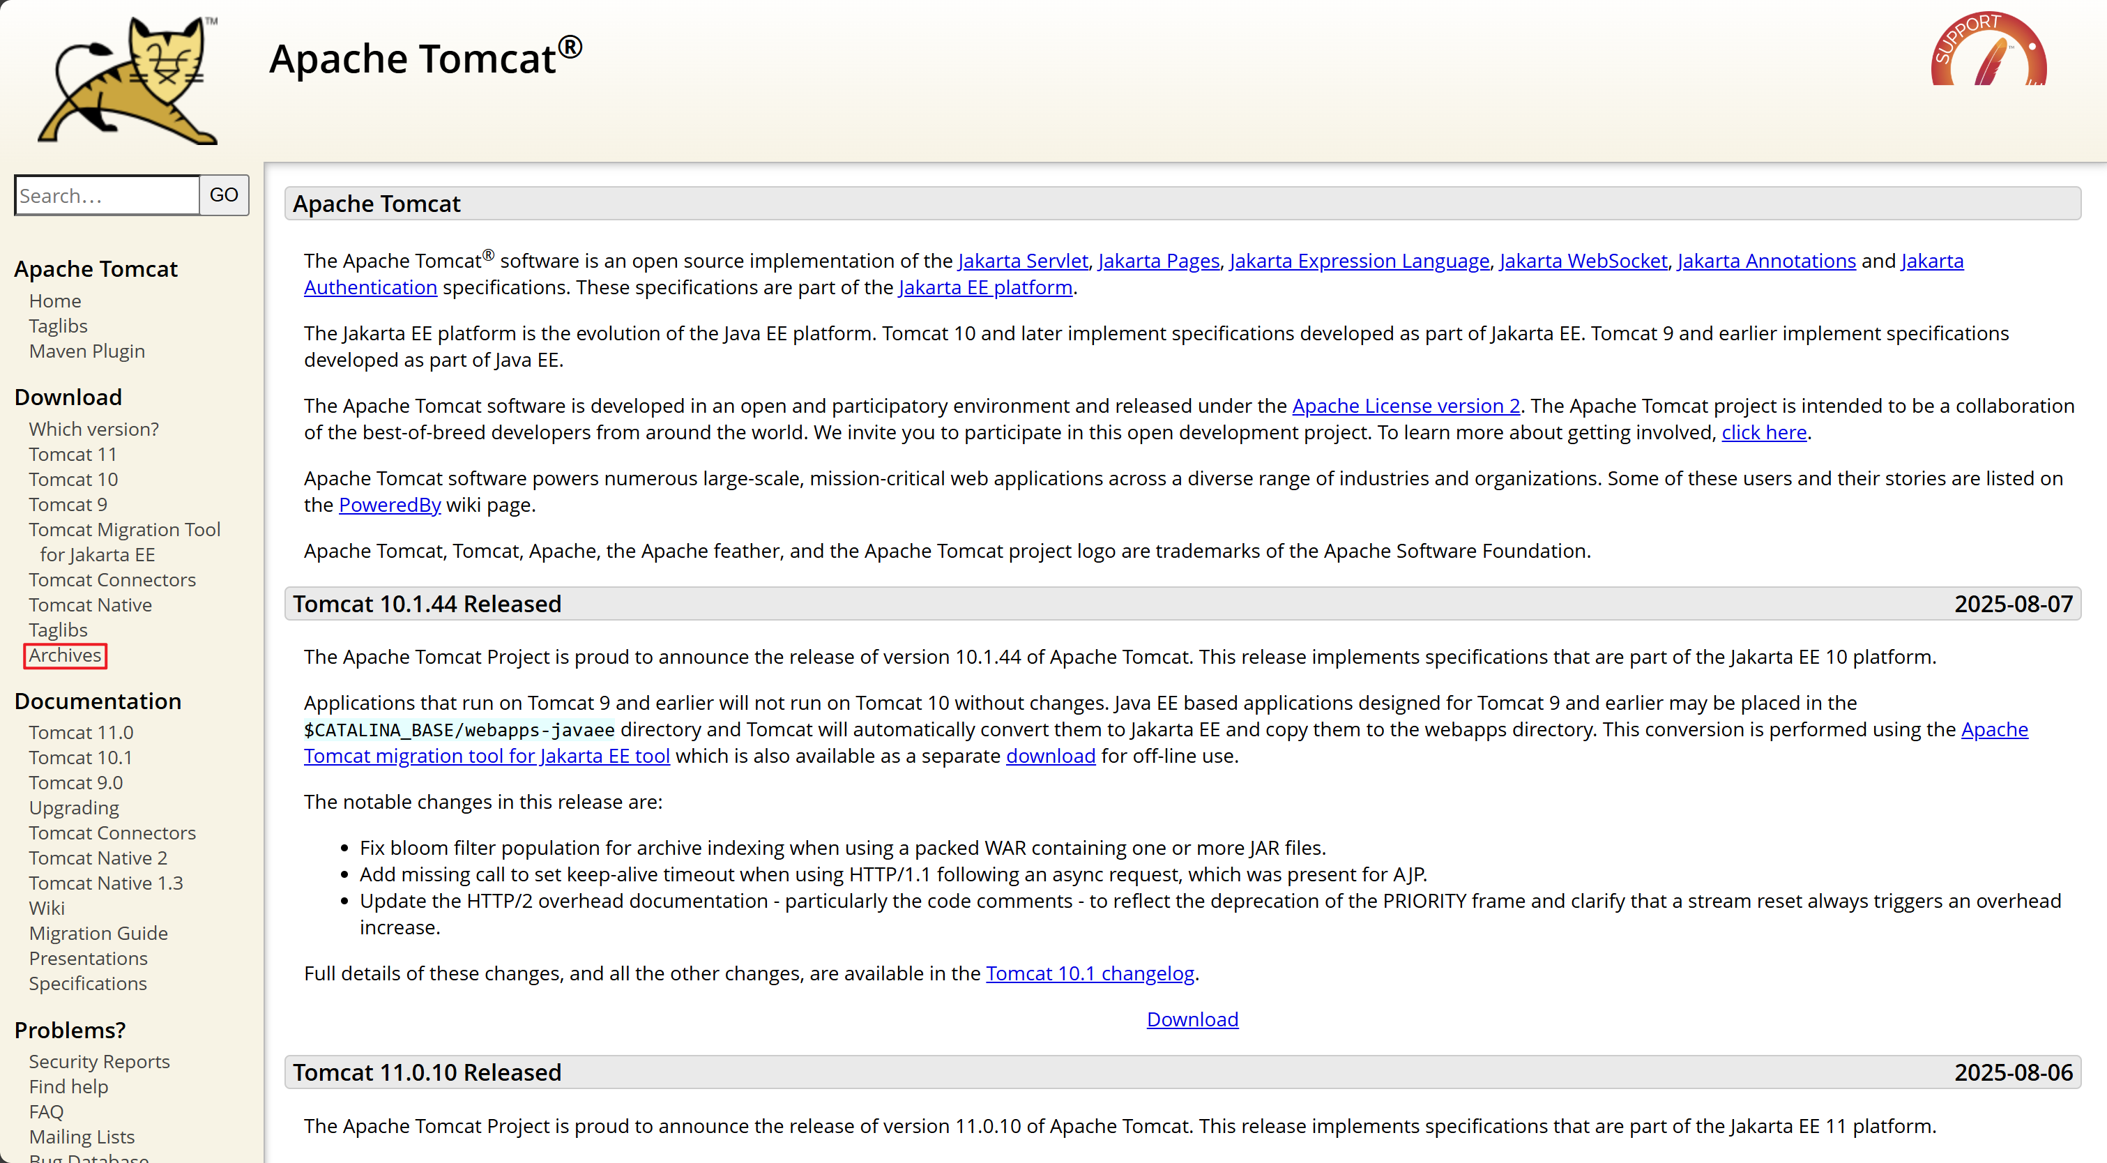Open the Home sidebar link
This screenshot has width=2107, height=1163.
point(55,301)
